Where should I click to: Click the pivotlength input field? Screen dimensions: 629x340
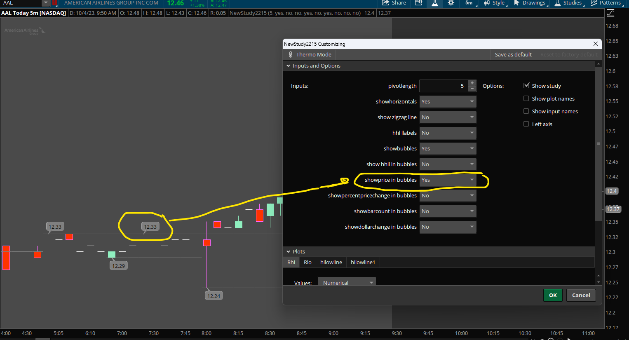tap(443, 86)
